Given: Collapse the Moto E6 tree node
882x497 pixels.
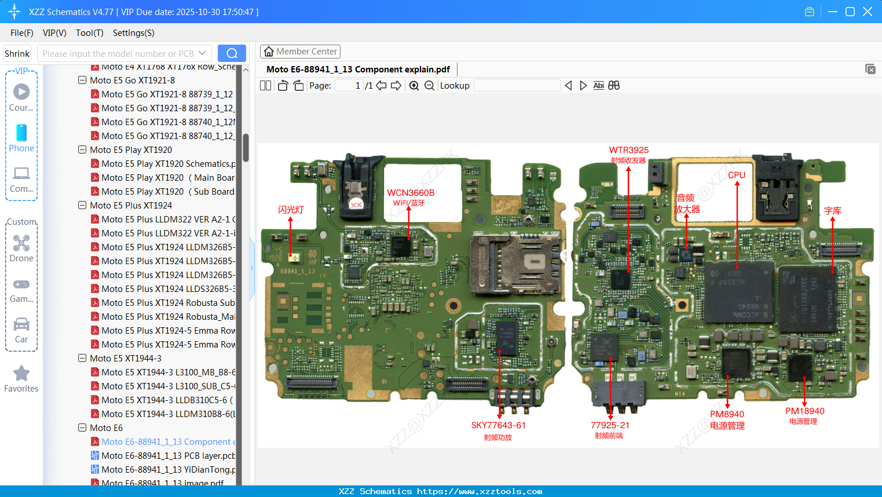Looking at the screenshot, I should pos(82,427).
